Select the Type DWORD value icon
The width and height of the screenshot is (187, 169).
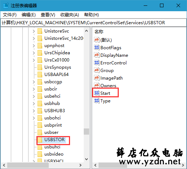click(x=97, y=101)
